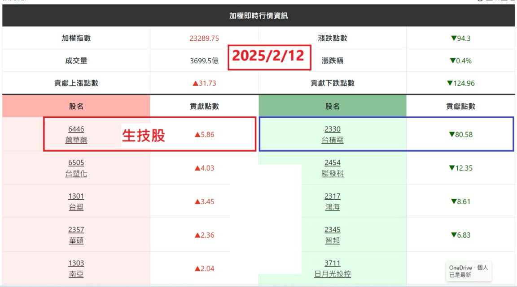Click the 加權即時行情資訊 title bar
This screenshot has width=517, height=287.
(258, 16)
